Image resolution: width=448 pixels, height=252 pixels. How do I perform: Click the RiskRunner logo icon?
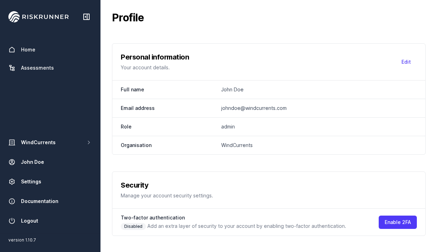14,17
